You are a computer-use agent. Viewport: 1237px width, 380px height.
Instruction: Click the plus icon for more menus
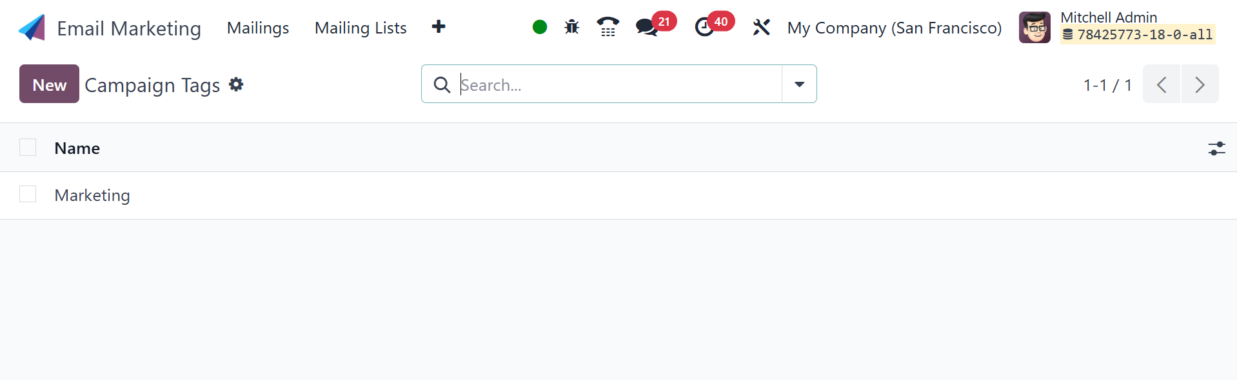click(x=439, y=27)
